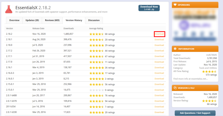The height and width of the screenshot is (116, 223).
Task: Click the sponsor banner image
Action: 195,25
